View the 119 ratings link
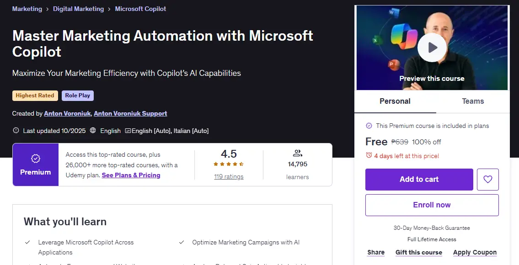This screenshot has width=519, height=265. 229,177
